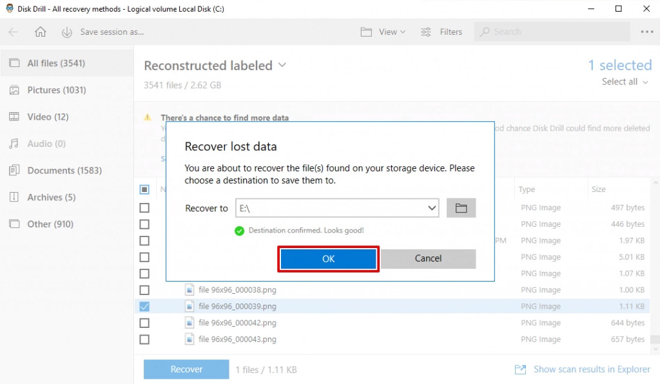The width and height of the screenshot is (660, 384).
Task: Click file 96x96_000039.png name
Action: 237,306
